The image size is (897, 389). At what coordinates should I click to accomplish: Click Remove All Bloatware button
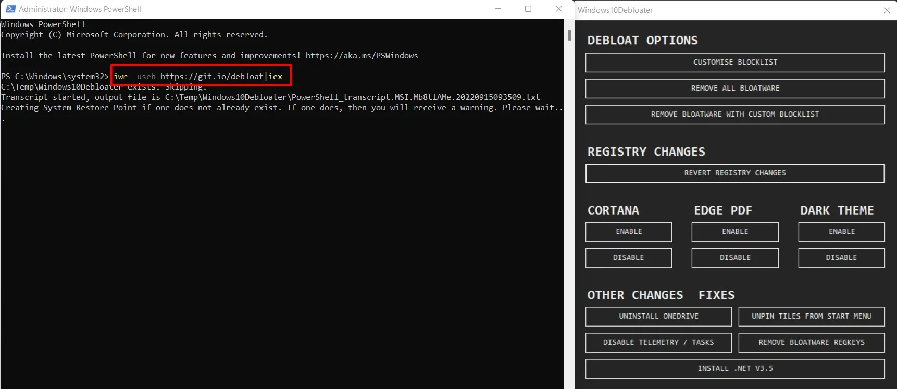[735, 89]
